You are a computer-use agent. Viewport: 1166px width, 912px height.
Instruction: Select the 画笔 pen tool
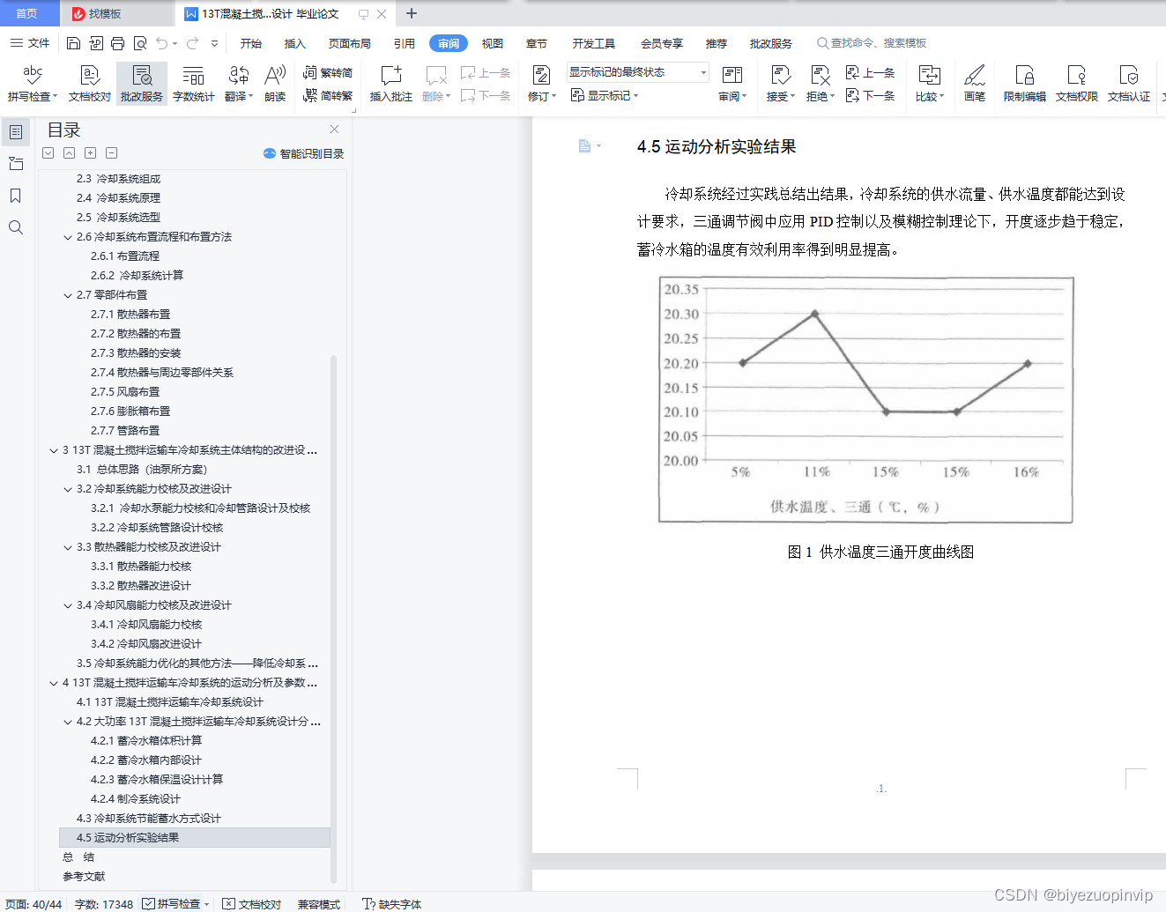click(975, 84)
